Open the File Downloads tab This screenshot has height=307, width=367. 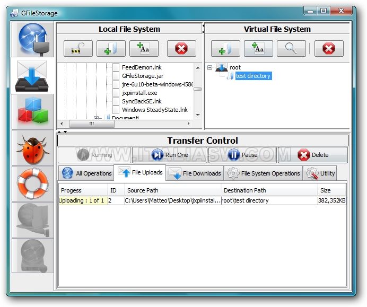click(195, 173)
